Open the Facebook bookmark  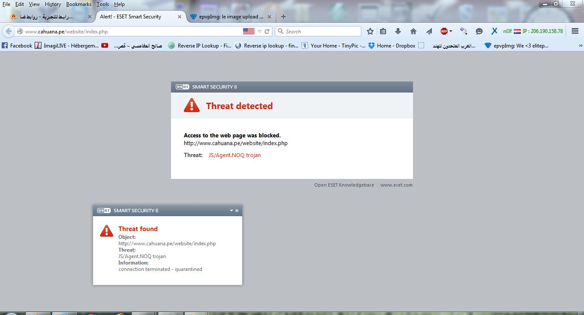pyautogui.click(x=17, y=45)
